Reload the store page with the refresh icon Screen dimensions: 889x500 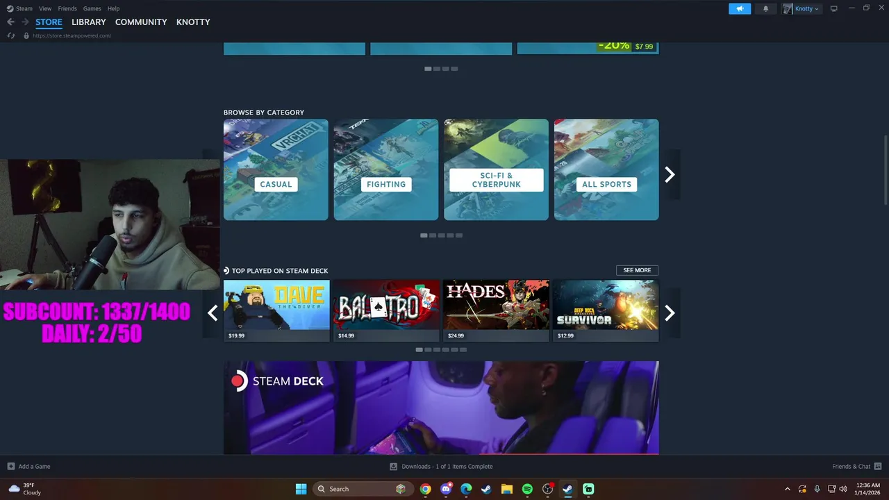coord(10,35)
